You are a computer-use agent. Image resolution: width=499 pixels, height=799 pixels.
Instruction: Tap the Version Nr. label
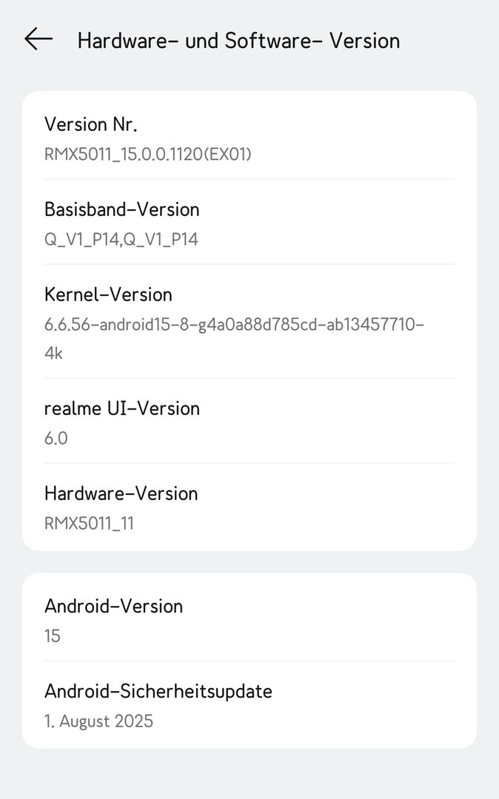click(x=90, y=124)
